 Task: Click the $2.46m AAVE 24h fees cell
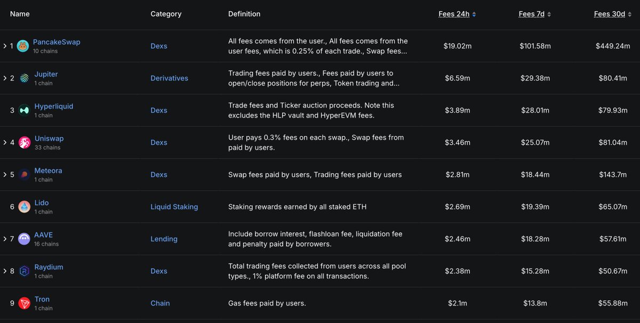tap(458, 239)
